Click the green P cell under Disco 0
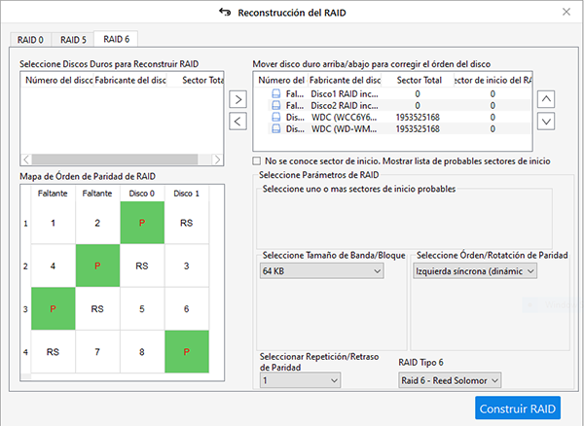 click(x=142, y=223)
